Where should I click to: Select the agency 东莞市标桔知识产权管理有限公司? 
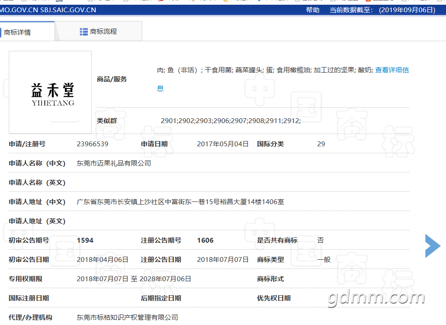point(127,318)
